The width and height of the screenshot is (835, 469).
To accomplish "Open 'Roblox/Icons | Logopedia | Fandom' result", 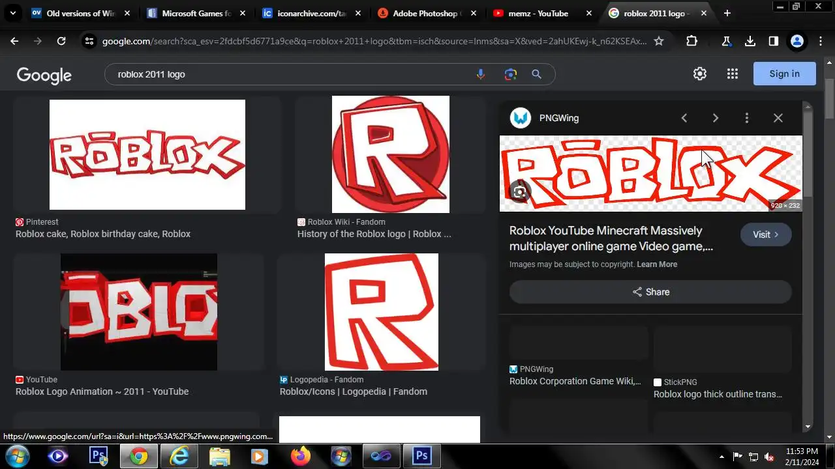I will coord(354,391).
